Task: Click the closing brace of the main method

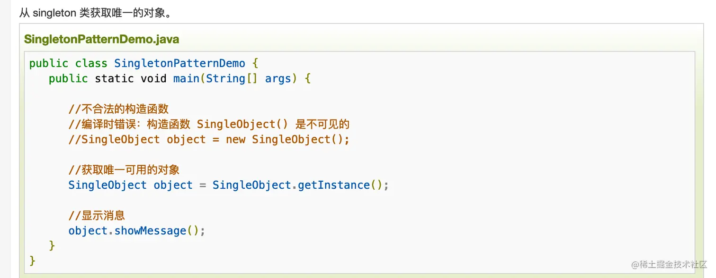Action: tap(52, 245)
